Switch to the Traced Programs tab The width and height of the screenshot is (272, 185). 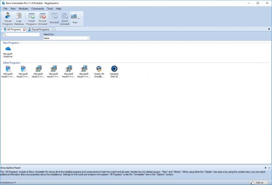pos(40,29)
